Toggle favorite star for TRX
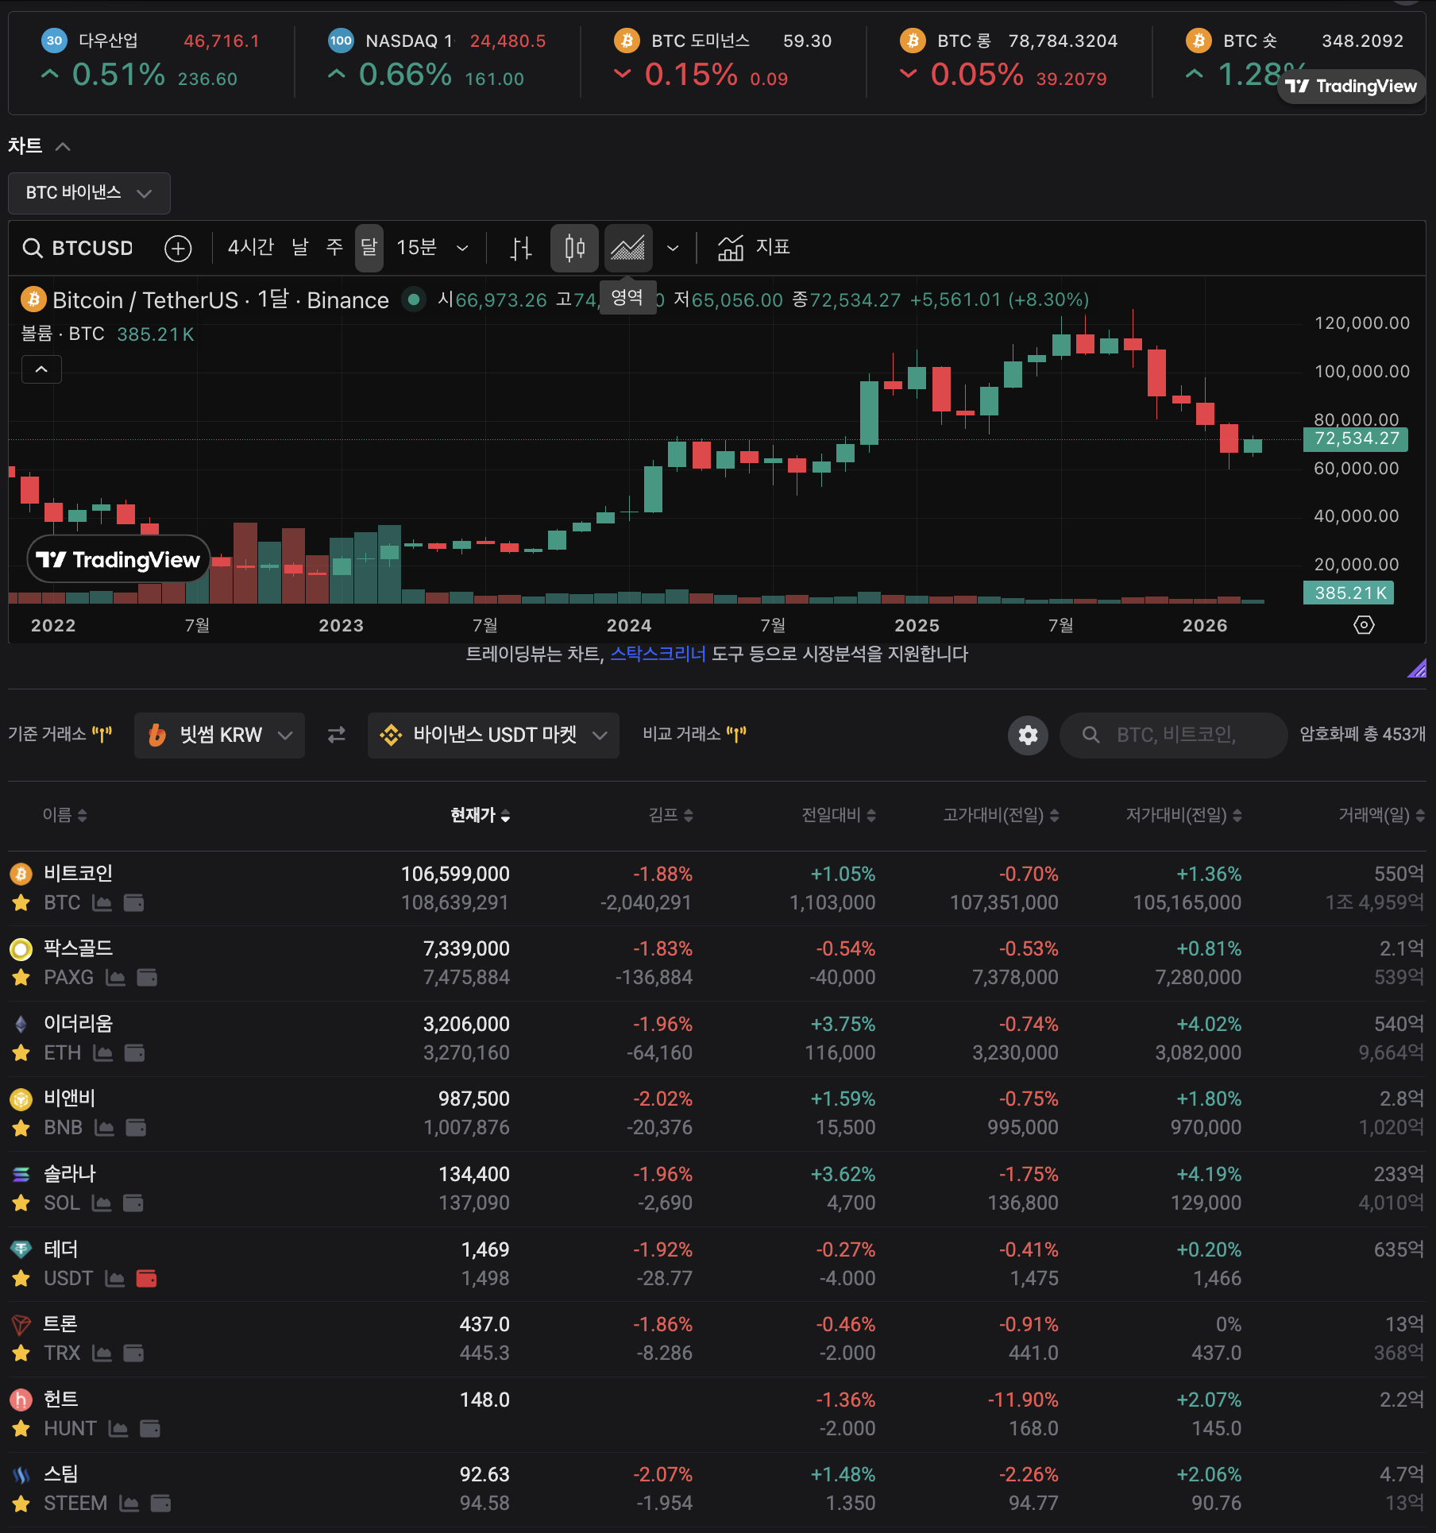Viewport: 1436px width, 1533px height. pos(21,1353)
